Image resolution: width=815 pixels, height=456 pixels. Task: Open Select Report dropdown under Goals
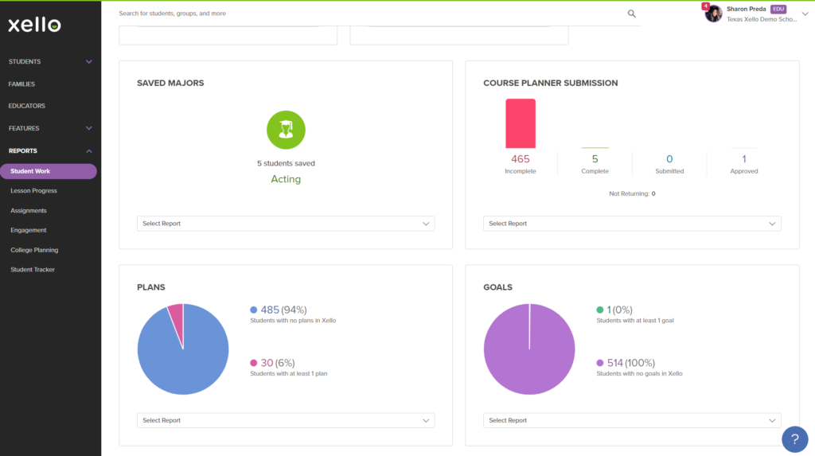click(632, 420)
